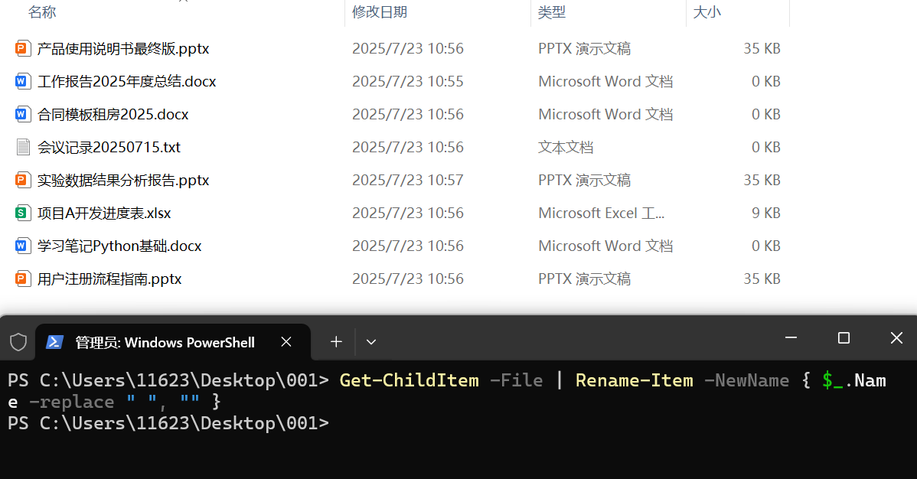Select the 管理员: Windows PowerShell tab

pos(165,342)
